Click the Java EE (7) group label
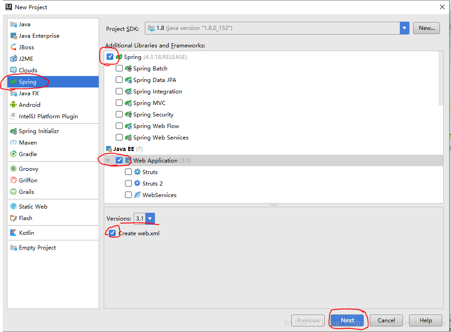The height and width of the screenshot is (332, 451). [x=128, y=149]
